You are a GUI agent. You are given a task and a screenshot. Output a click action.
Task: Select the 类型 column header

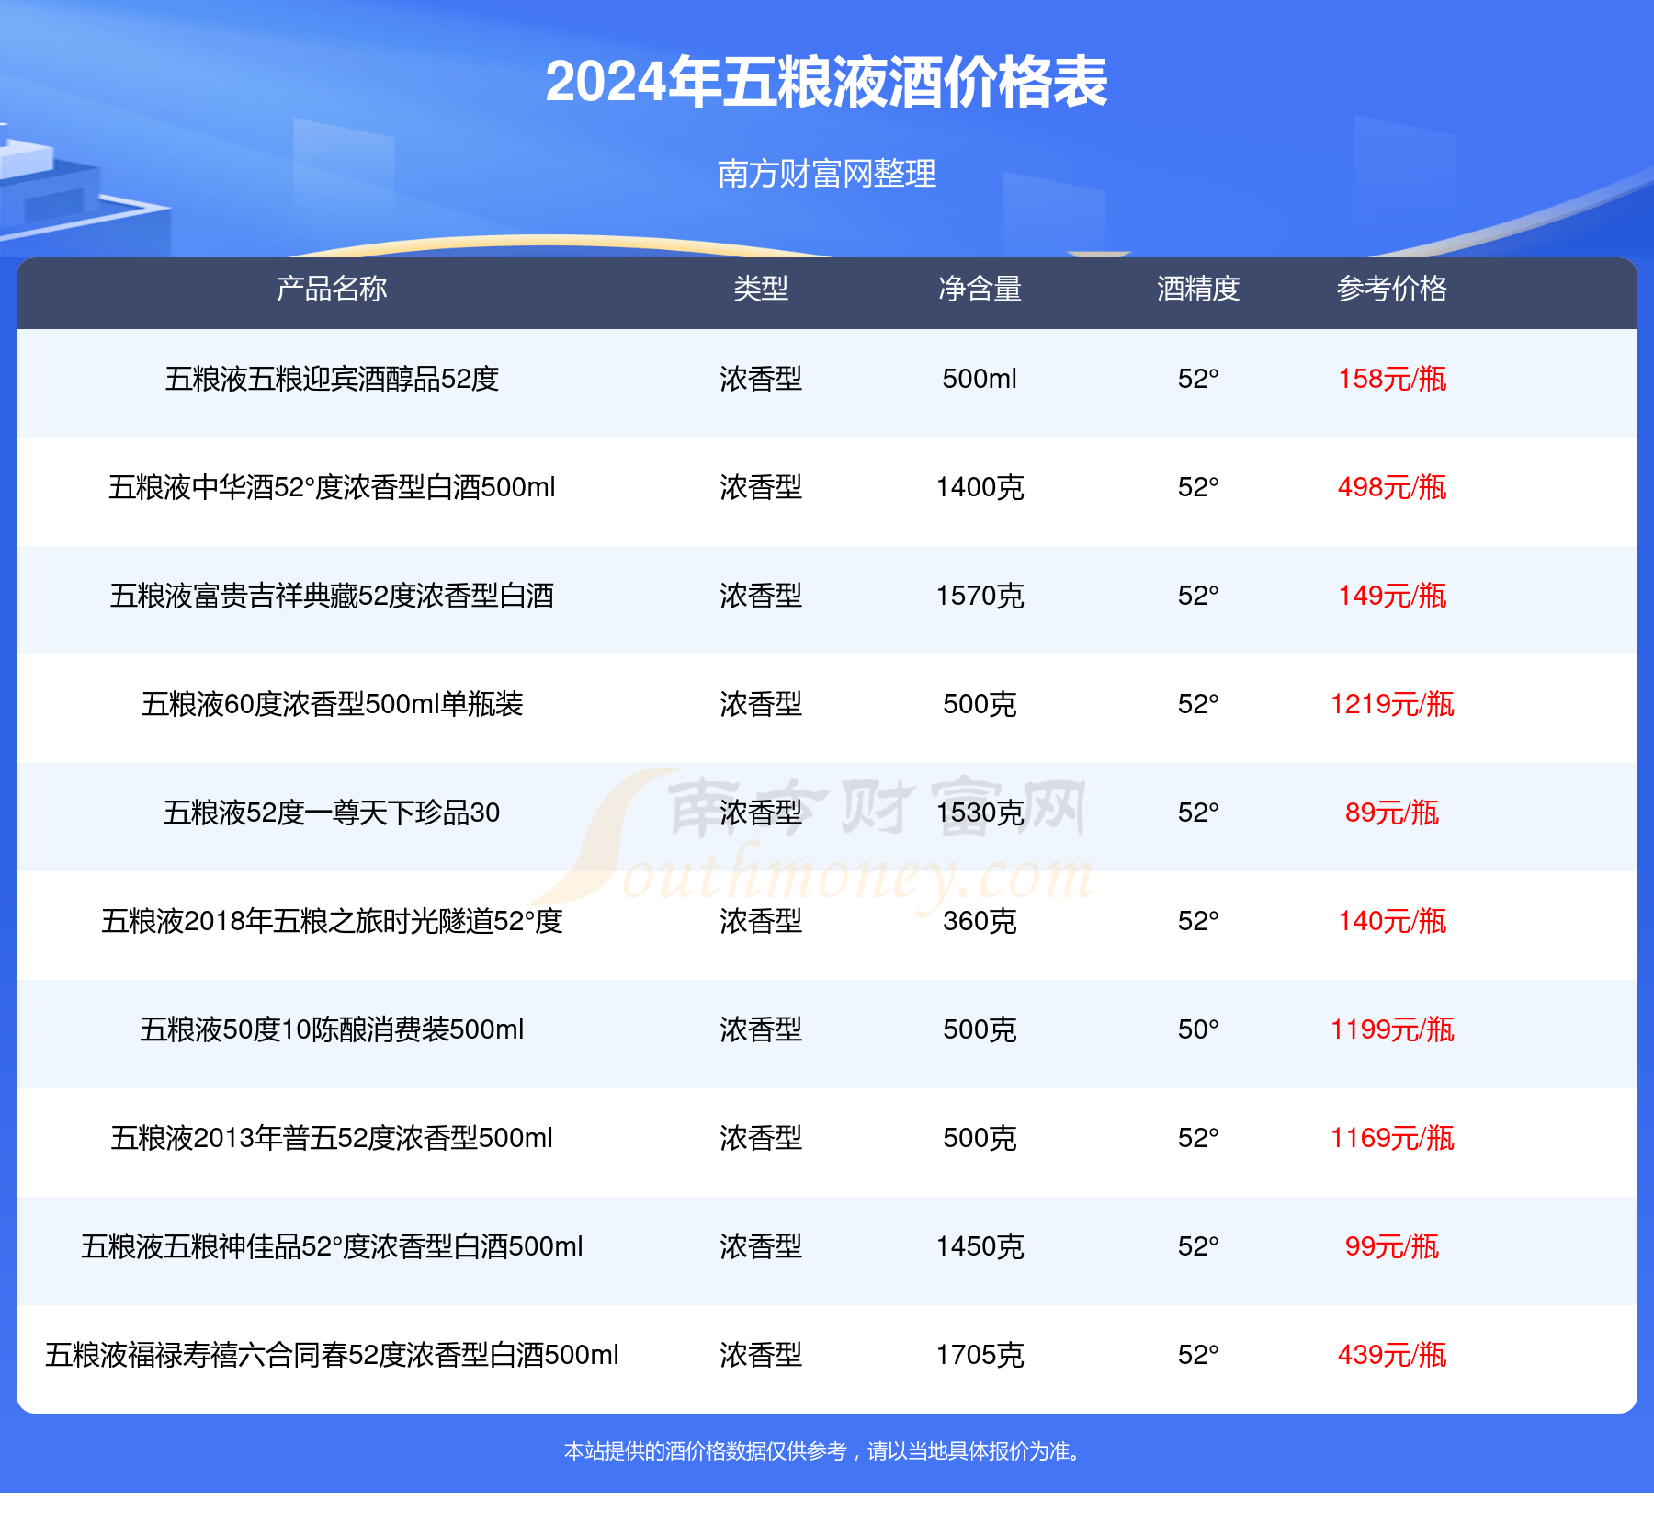761,289
